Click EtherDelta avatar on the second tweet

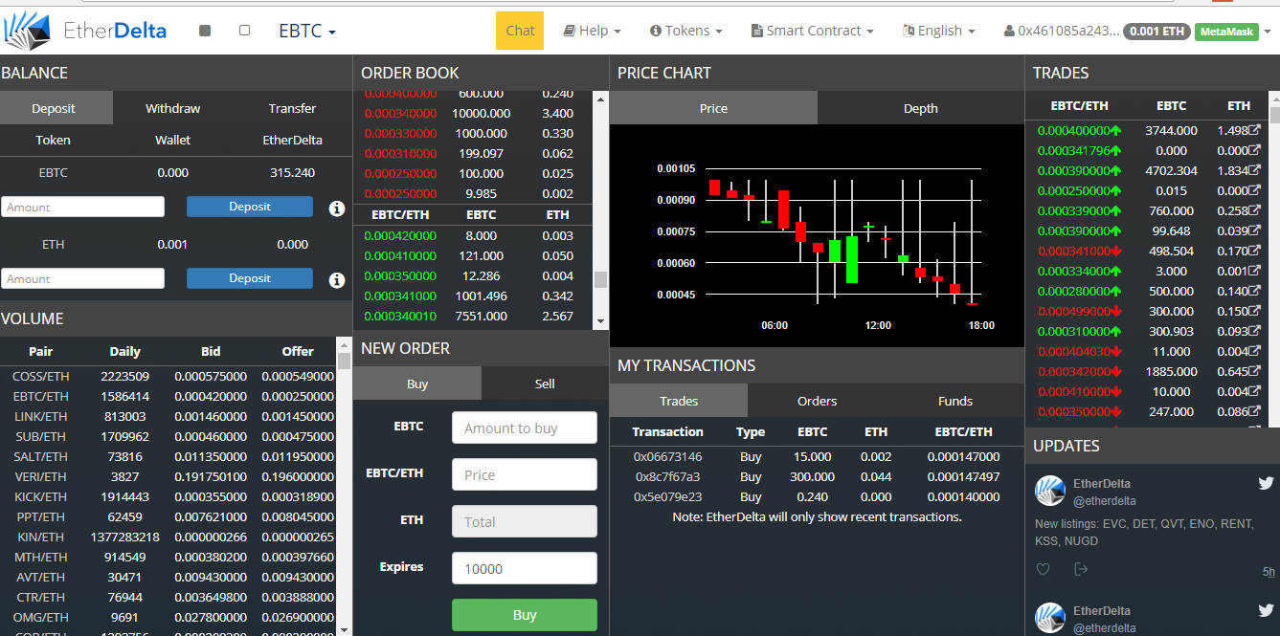tap(1050, 618)
